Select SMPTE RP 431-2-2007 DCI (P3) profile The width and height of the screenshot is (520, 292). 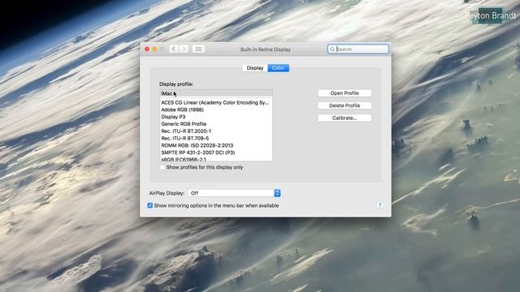(x=216, y=152)
